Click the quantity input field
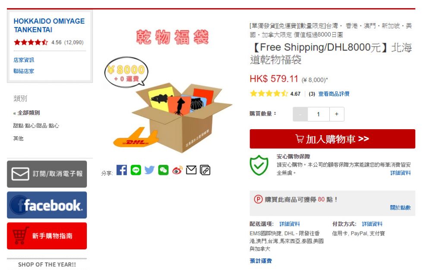Screen dimensions: 442x270 pos(318,114)
